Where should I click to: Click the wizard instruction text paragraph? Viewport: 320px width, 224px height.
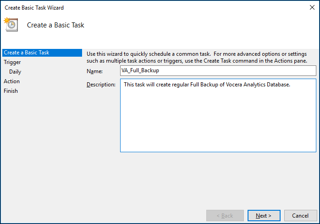[x=197, y=57]
